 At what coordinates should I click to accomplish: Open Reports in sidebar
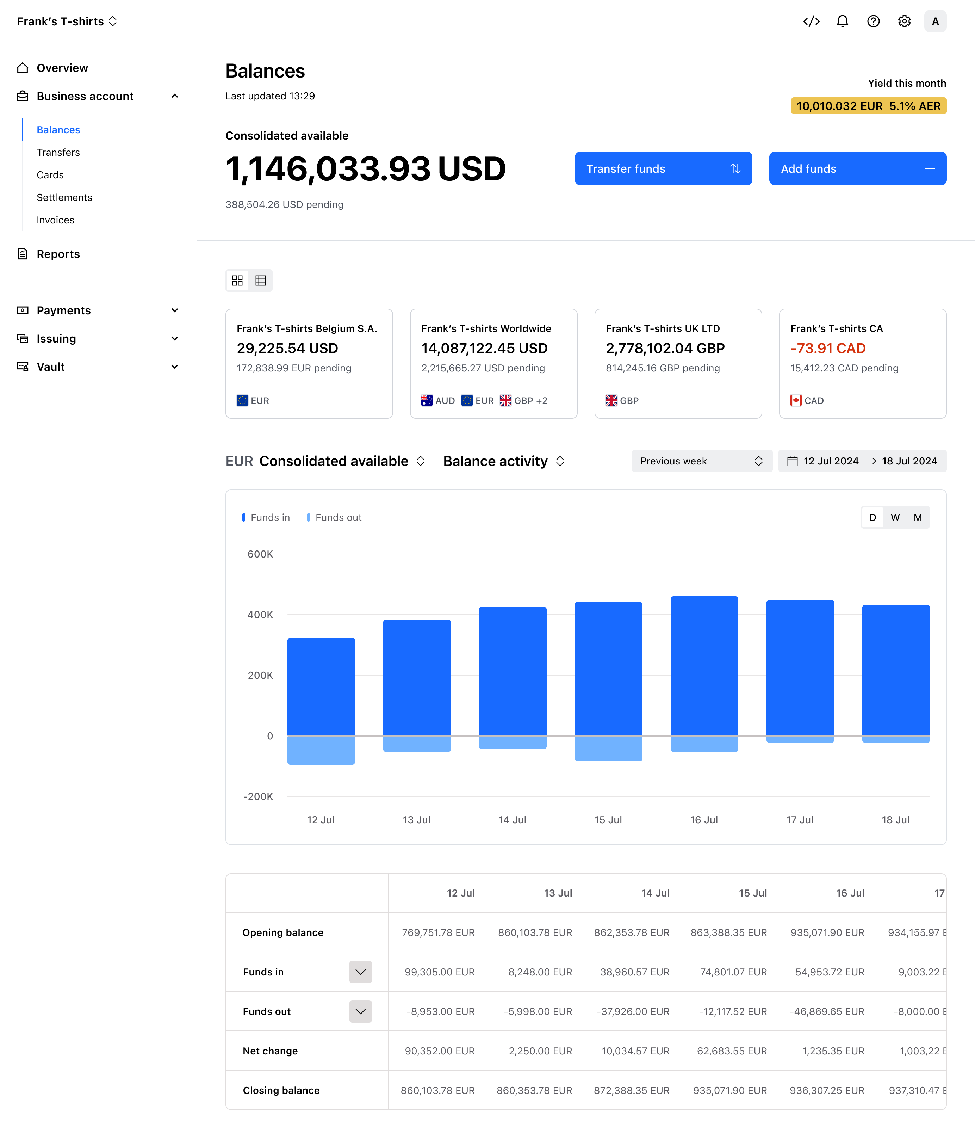point(58,254)
